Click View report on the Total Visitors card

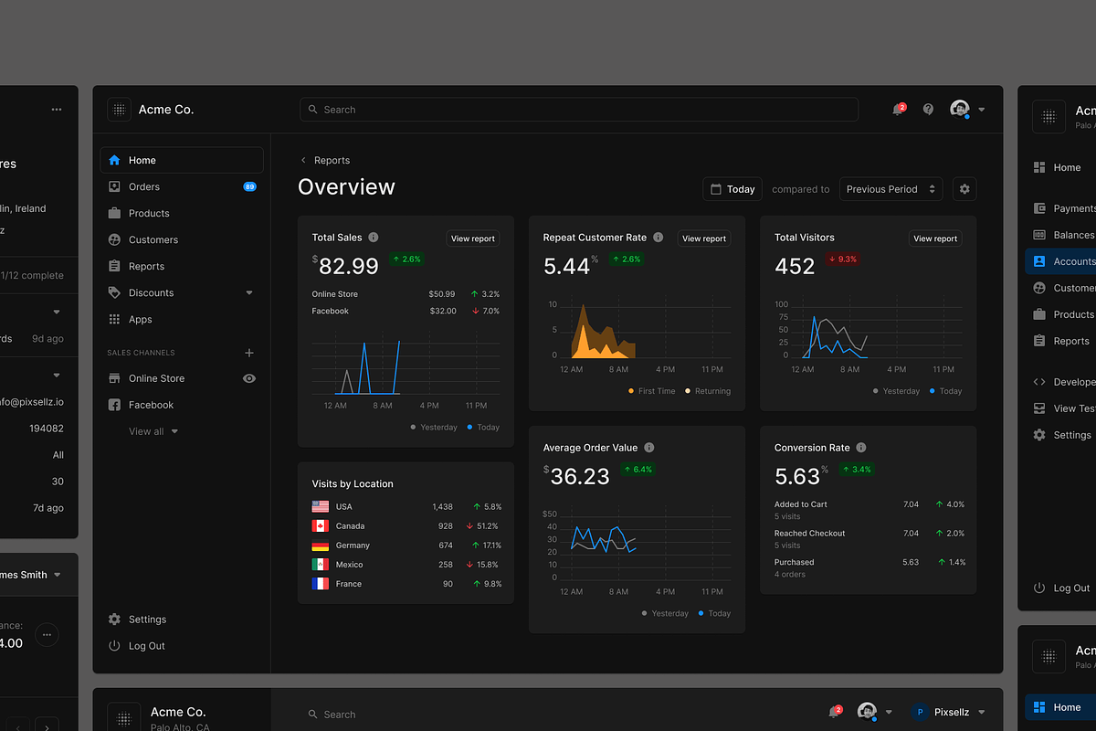click(934, 238)
